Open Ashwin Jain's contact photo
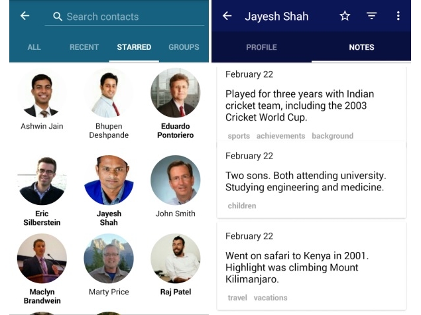 [42, 93]
